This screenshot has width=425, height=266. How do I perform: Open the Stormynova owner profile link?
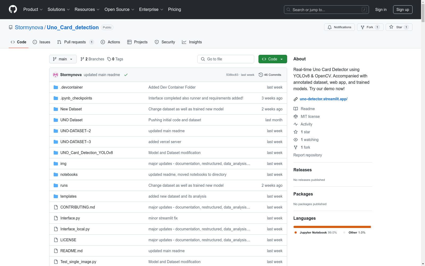tap(29, 27)
